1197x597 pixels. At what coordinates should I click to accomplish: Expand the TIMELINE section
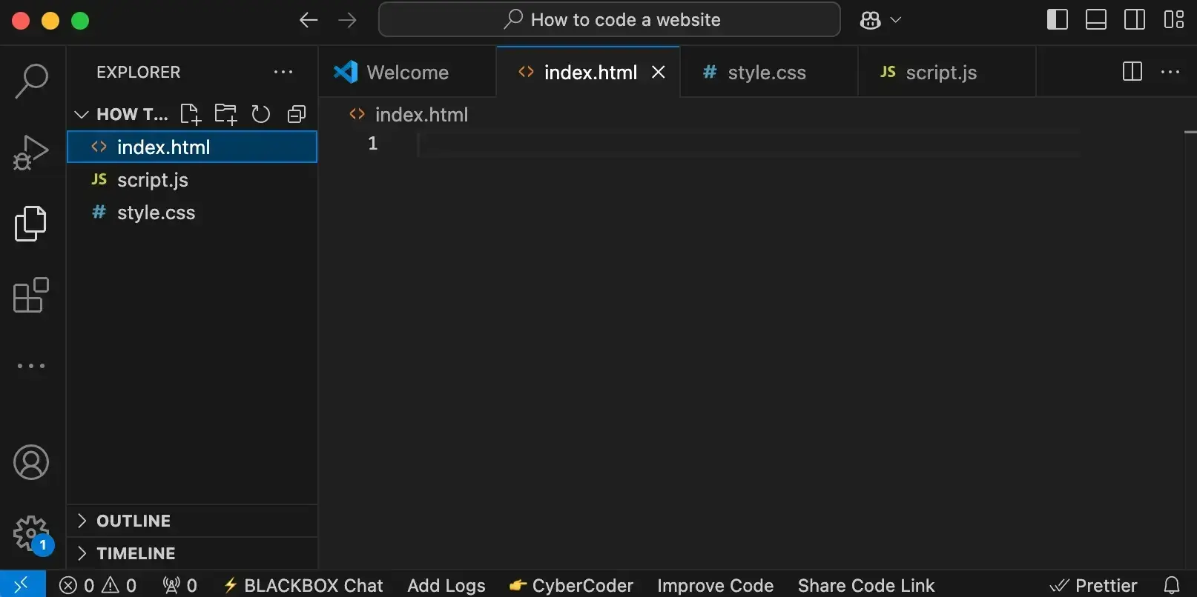point(136,553)
